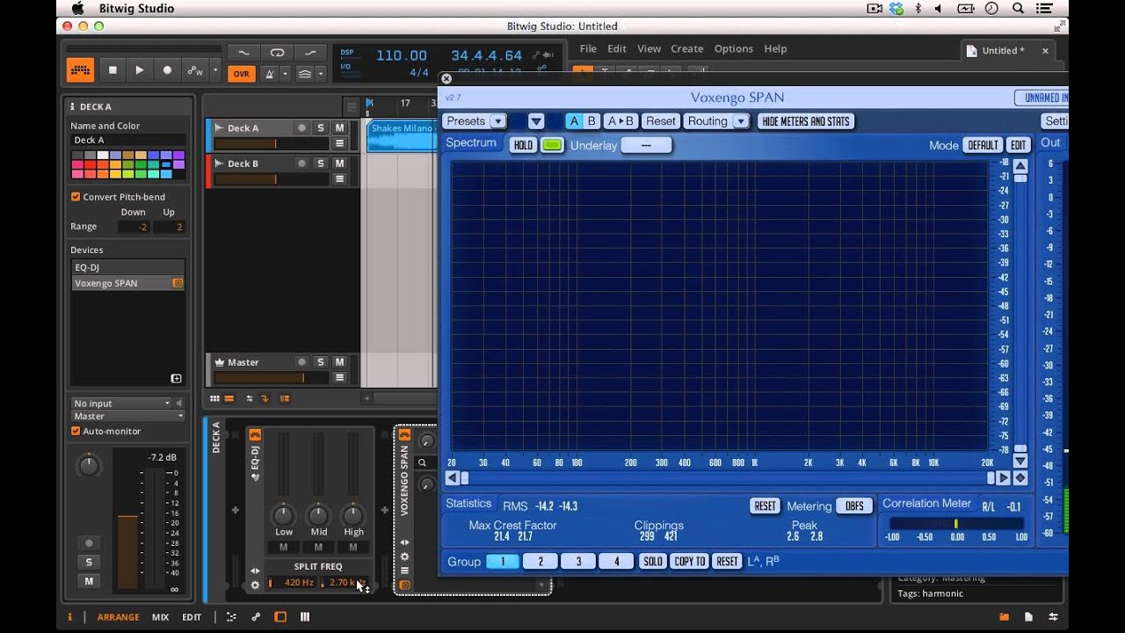This screenshot has height=633, width=1125.
Task: Mute the Deck A track
Action: point(339,128)
